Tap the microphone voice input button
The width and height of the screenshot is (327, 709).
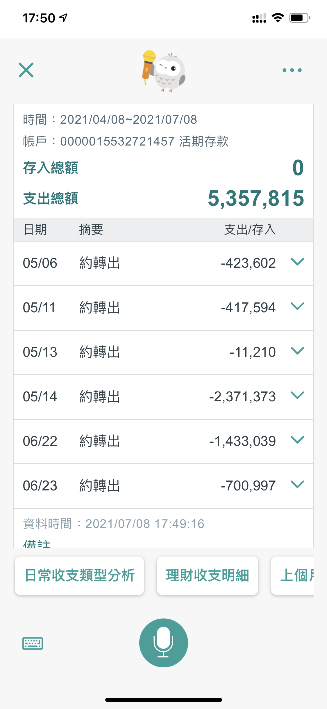click(163, 643)
